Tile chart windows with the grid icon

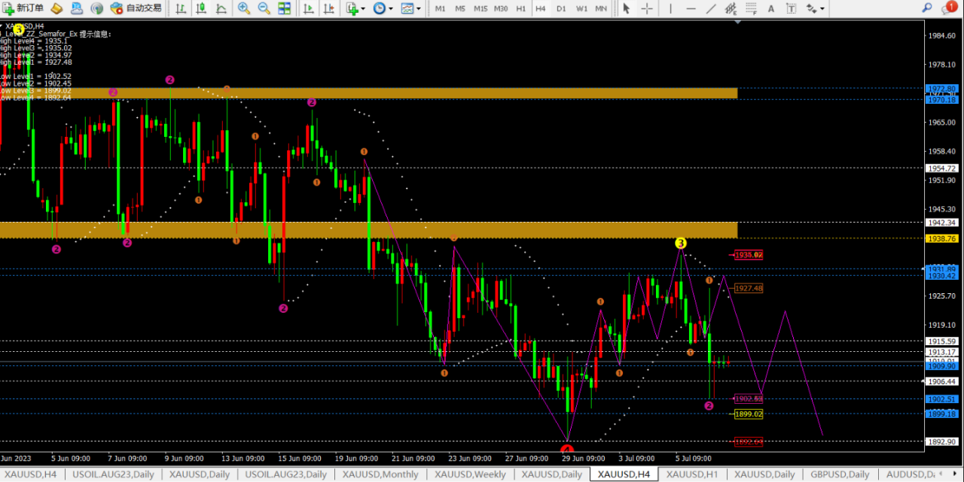coord(284,8)
